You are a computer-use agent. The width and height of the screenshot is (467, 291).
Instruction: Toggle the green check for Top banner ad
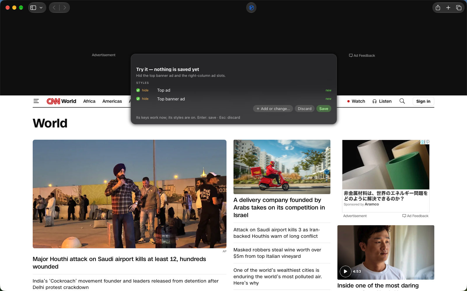tap(138, 99)
